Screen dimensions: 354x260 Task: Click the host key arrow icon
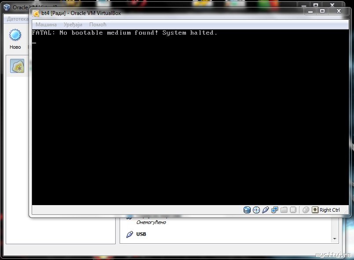pos(315,210)
